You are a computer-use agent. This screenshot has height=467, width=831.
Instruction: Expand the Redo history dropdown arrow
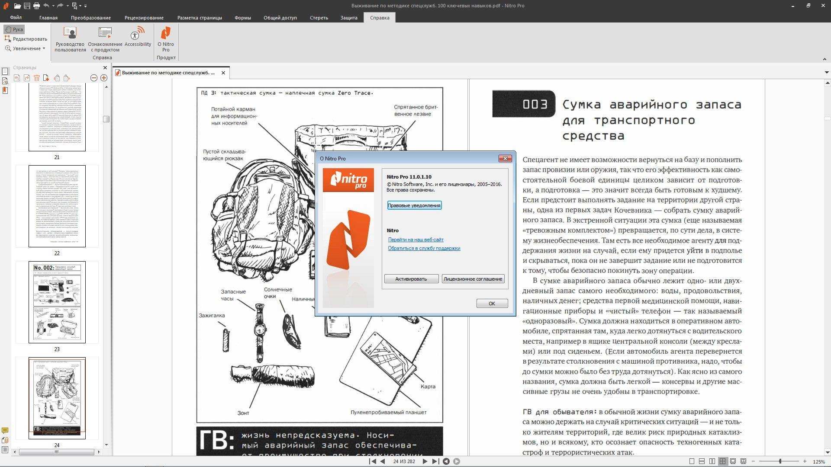point(68,6)
